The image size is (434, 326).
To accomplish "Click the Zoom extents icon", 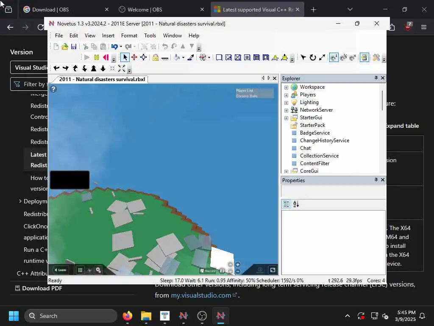I will (122, 68).
